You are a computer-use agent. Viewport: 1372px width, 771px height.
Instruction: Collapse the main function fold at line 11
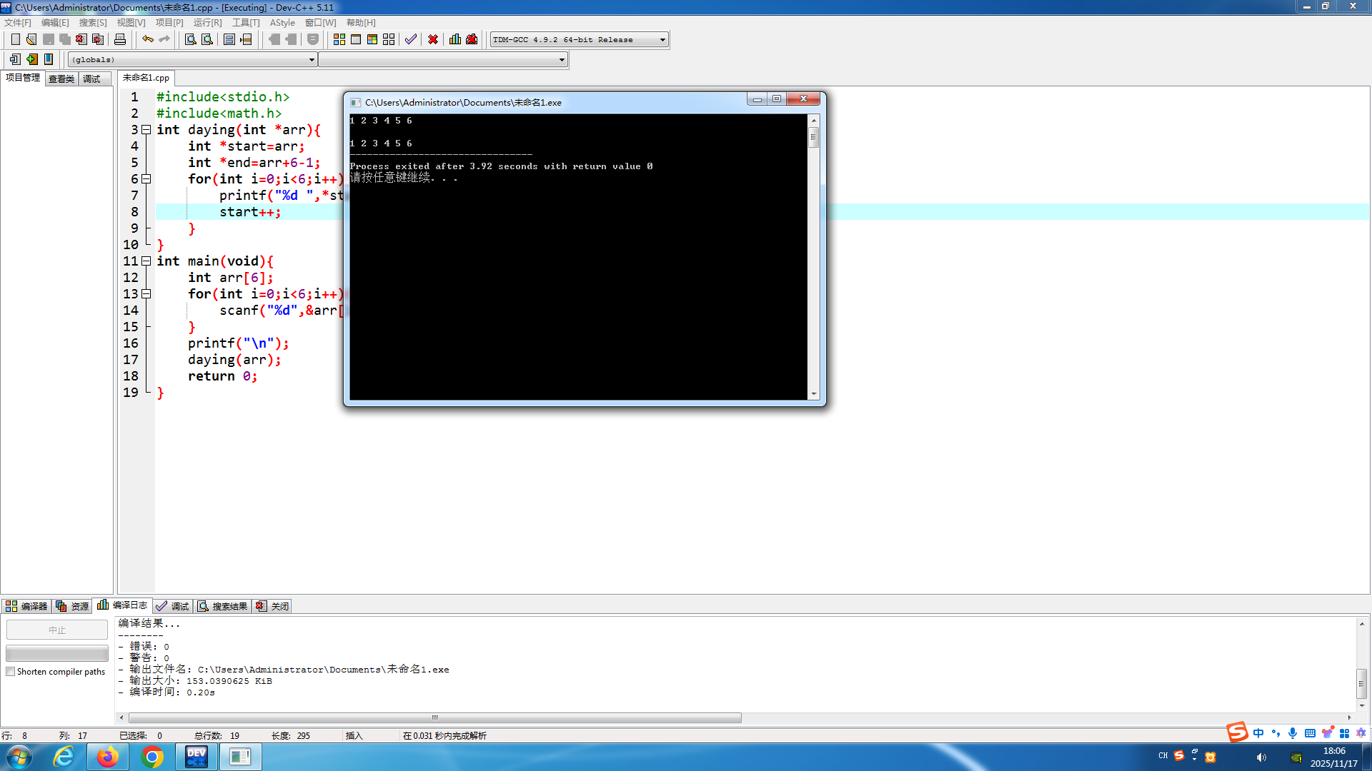(146, 261)
